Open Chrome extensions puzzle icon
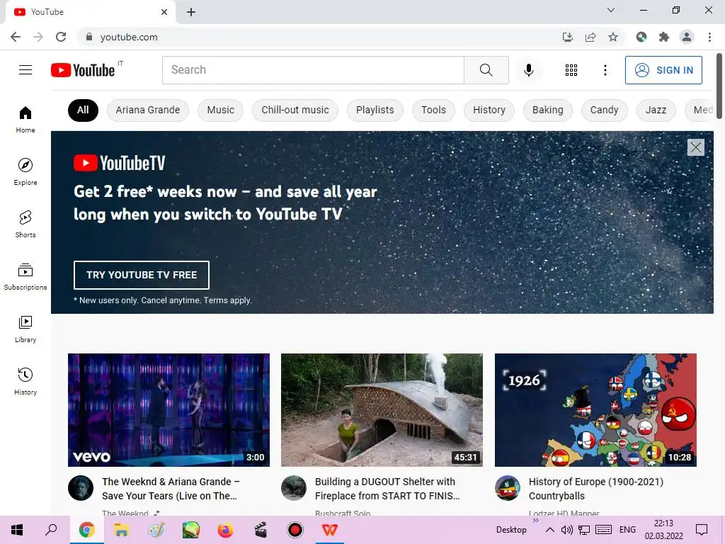Image resolution: width=725 pixels, height=544 pixels. (663, 37)
